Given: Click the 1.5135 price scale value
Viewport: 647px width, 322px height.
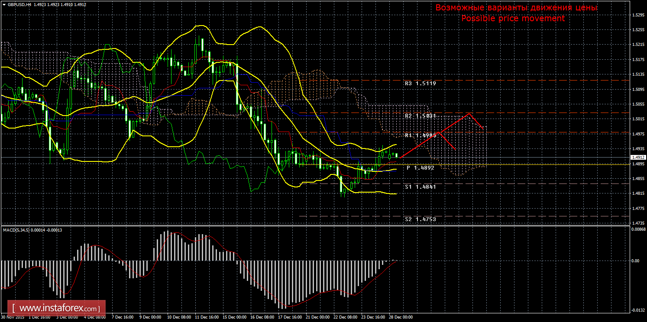Looking at the screenshot, I should (x=637, y=74).
